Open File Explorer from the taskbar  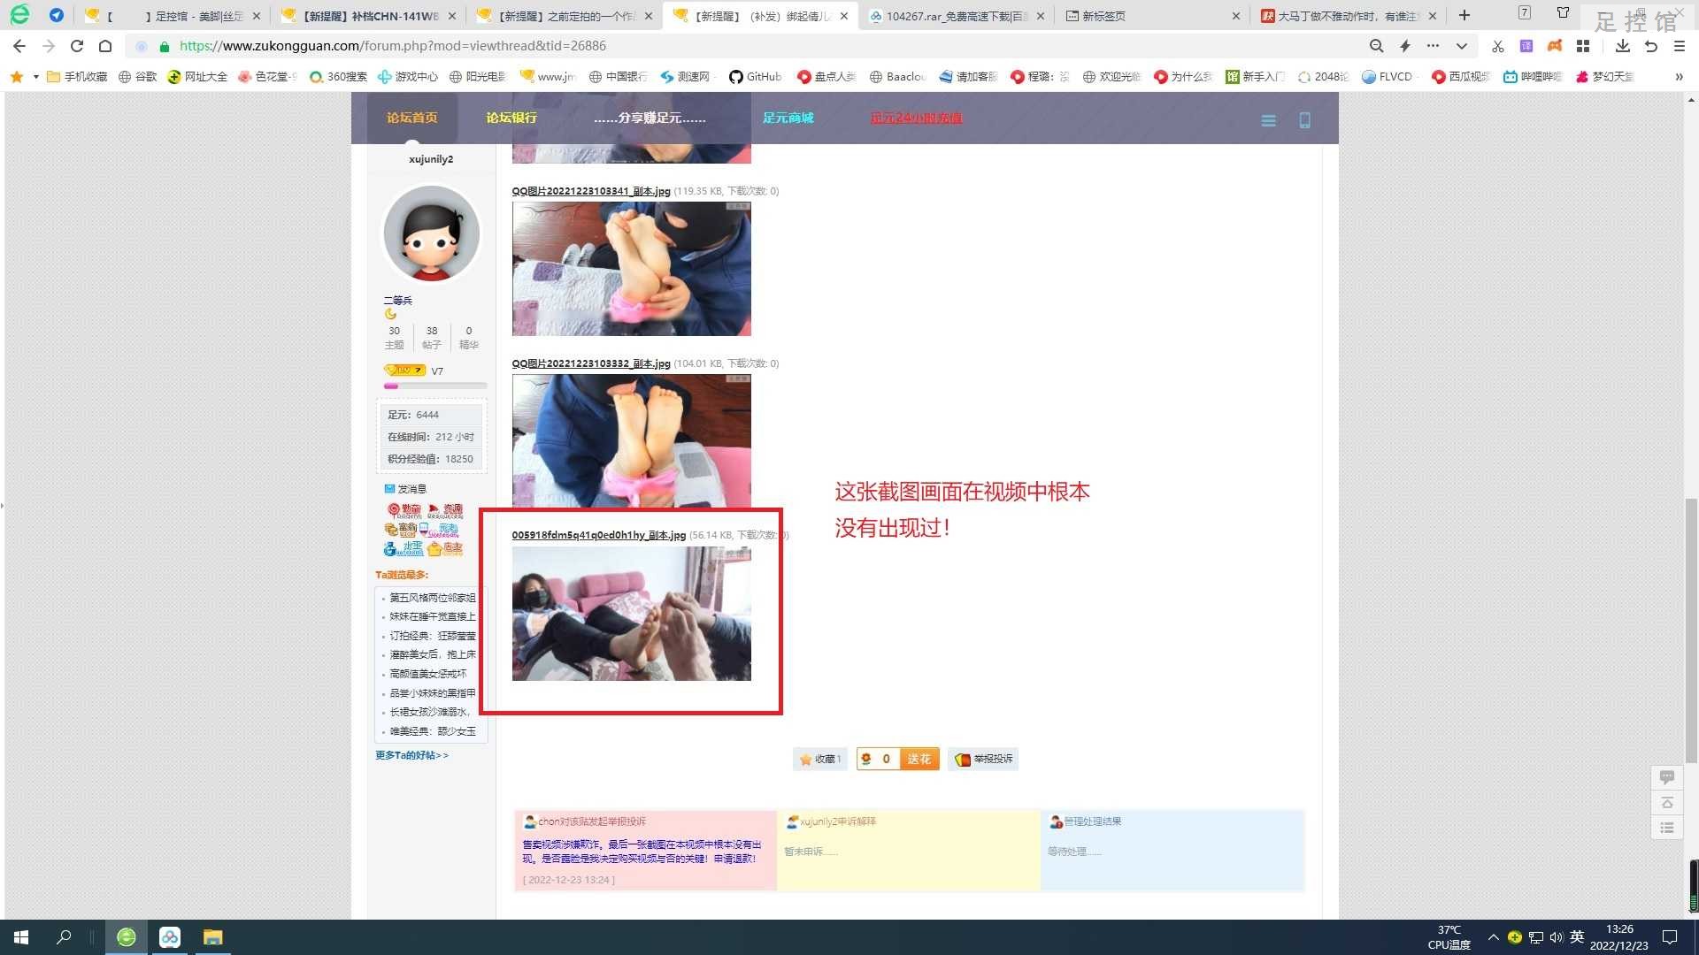[x=212, y=937]
